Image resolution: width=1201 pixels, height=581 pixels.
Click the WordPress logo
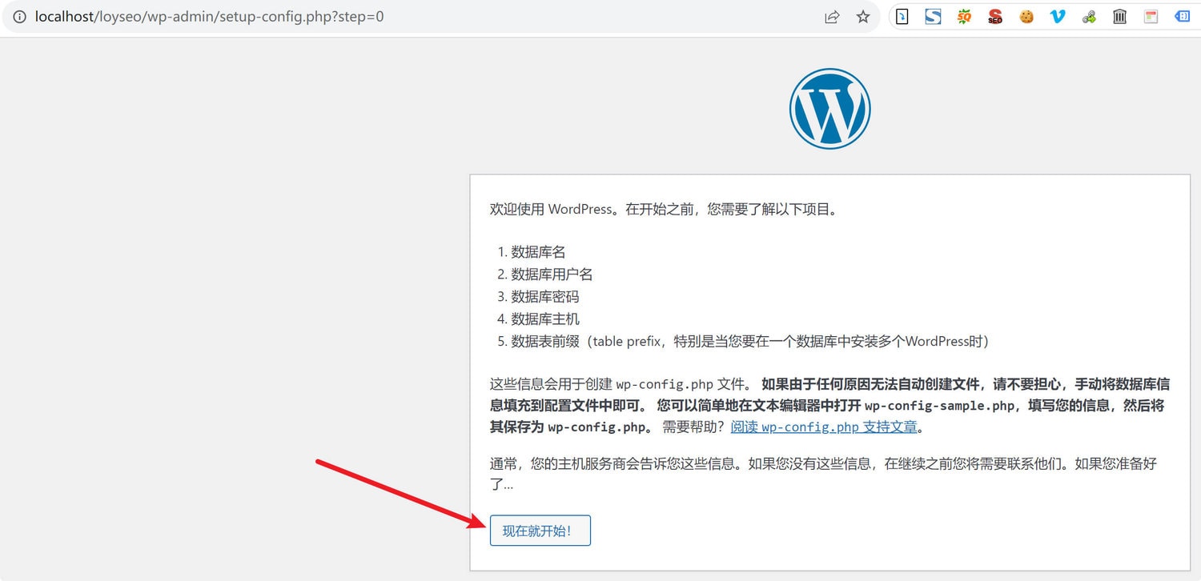tap(829, 108)
